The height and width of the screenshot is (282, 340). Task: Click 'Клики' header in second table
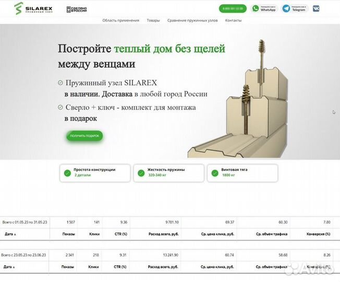pyautogui.click(x=93, y=267)
